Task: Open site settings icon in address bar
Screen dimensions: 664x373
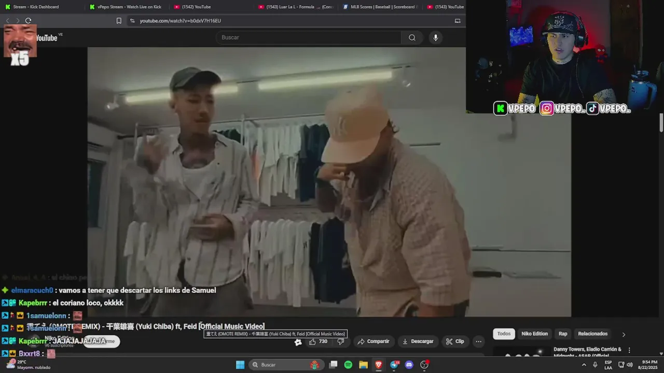Action: pyautogui.click(x=132, y=21)
